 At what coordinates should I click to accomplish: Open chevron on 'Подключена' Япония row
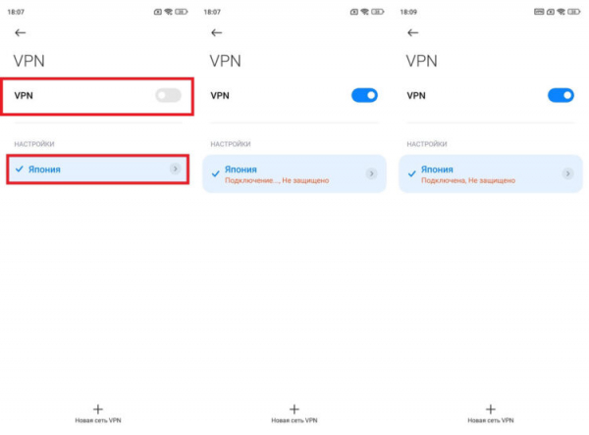pyautogui.click(x=567, y=173)
